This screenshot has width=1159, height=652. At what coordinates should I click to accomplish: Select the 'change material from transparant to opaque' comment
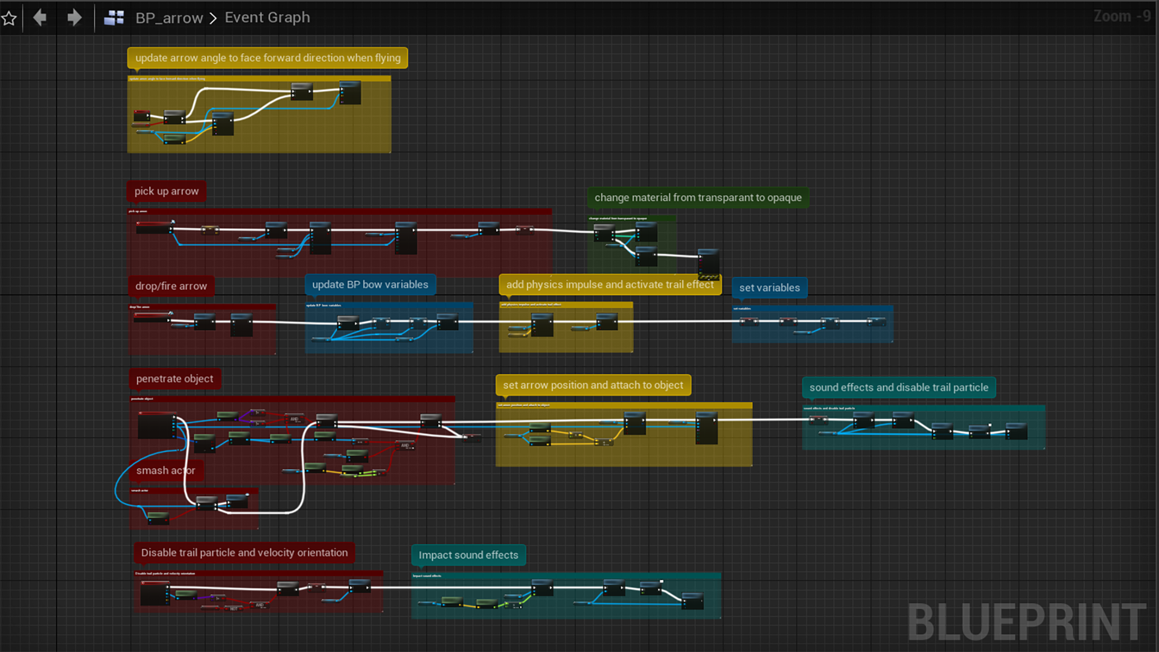[697, 197]
